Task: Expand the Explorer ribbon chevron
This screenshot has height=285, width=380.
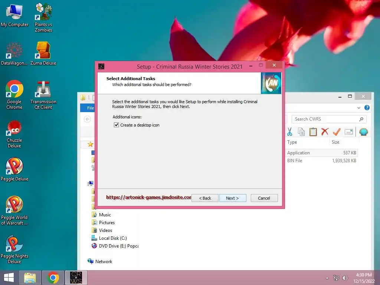Action: pos(359,108)
